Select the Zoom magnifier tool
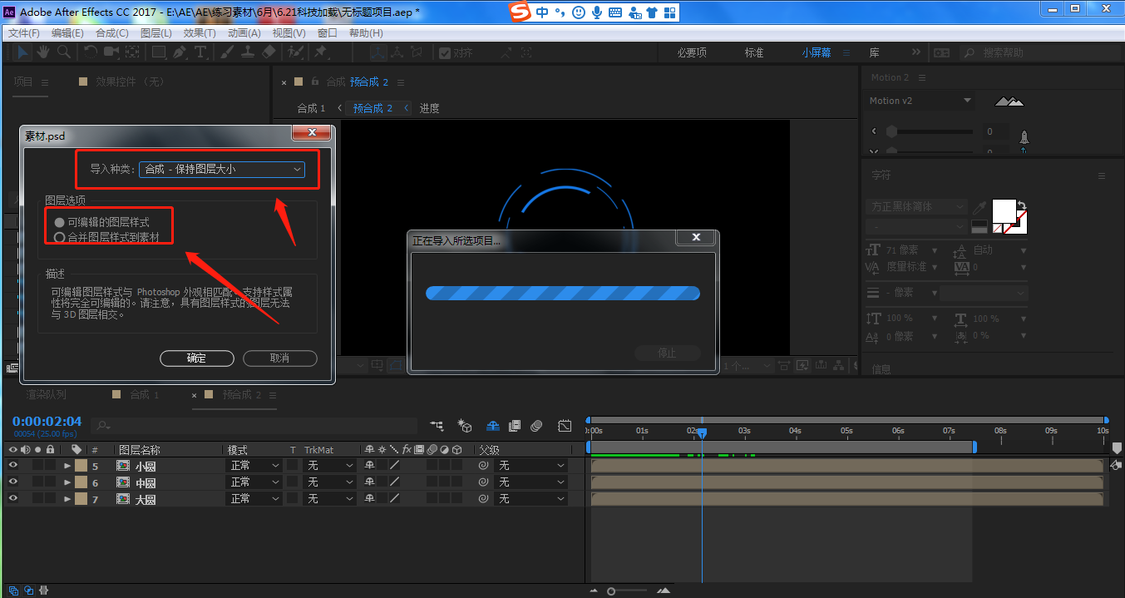The width and height of the screenshot is (1125, 598). (64, 52)
